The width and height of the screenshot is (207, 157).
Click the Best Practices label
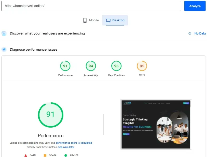(x=116, y=75)
